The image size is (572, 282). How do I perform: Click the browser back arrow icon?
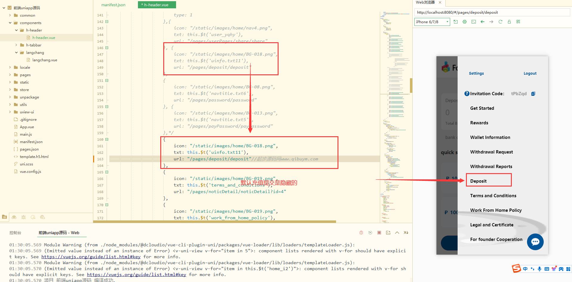482,22
